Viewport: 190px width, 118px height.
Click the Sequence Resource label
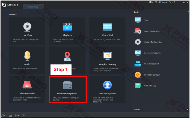(x=152, y=53)
